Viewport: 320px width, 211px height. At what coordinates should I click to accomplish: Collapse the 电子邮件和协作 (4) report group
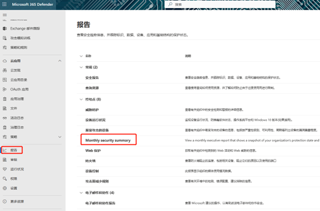[x=81, y=193]
